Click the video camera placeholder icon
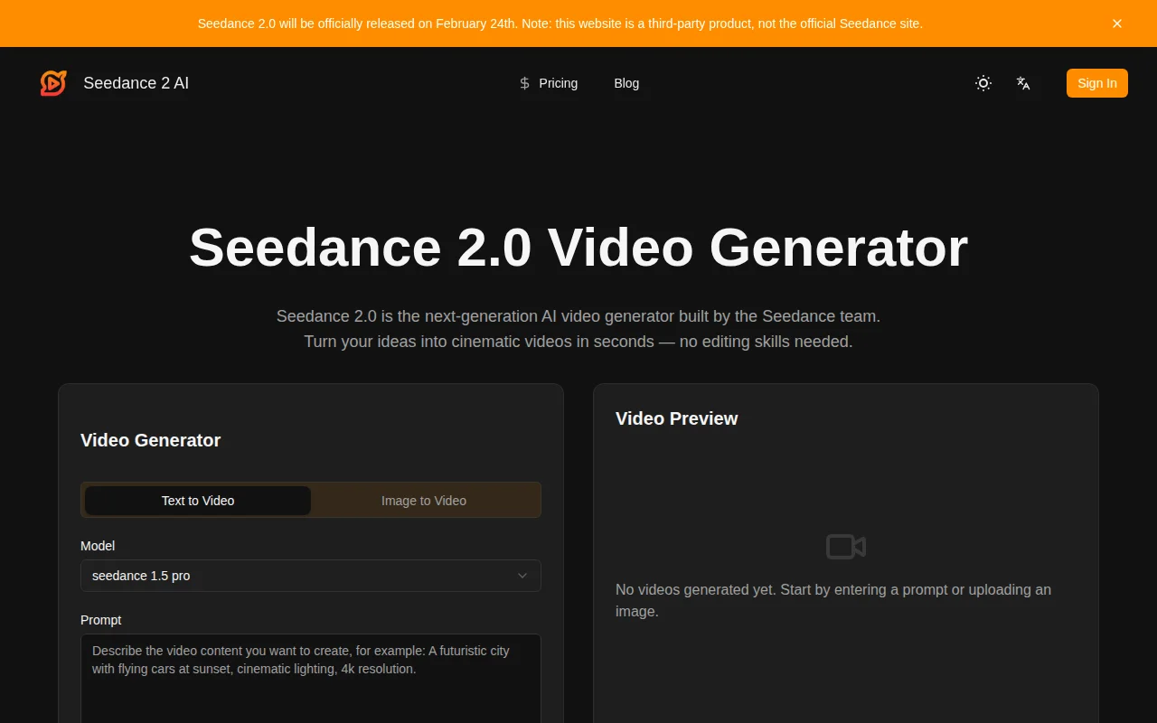Screen dimensions: 1157x723 tap(846, 547)
